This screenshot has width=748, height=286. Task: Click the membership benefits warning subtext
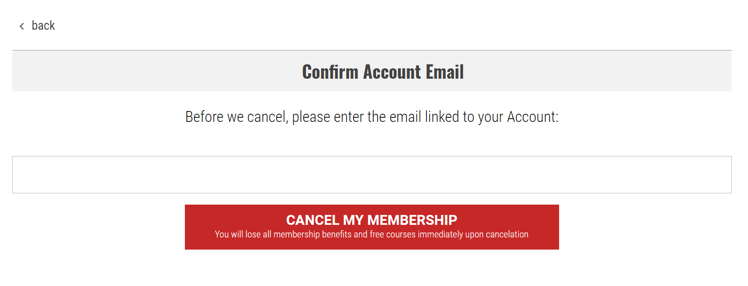372,234
